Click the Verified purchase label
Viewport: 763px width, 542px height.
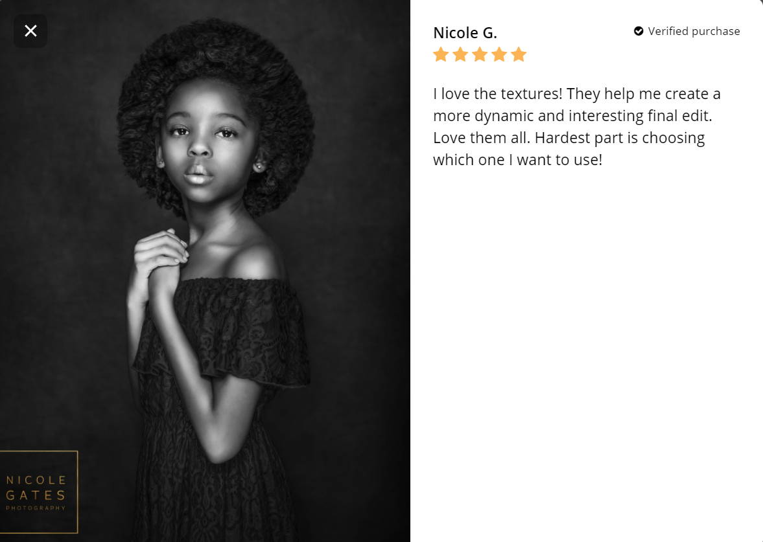tap(694, 31)
